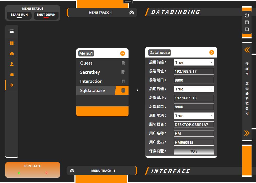This screenshot has height=183, width=256.
Task: Open the user profile sidebar icon
Action: click(x=12, y=64)
